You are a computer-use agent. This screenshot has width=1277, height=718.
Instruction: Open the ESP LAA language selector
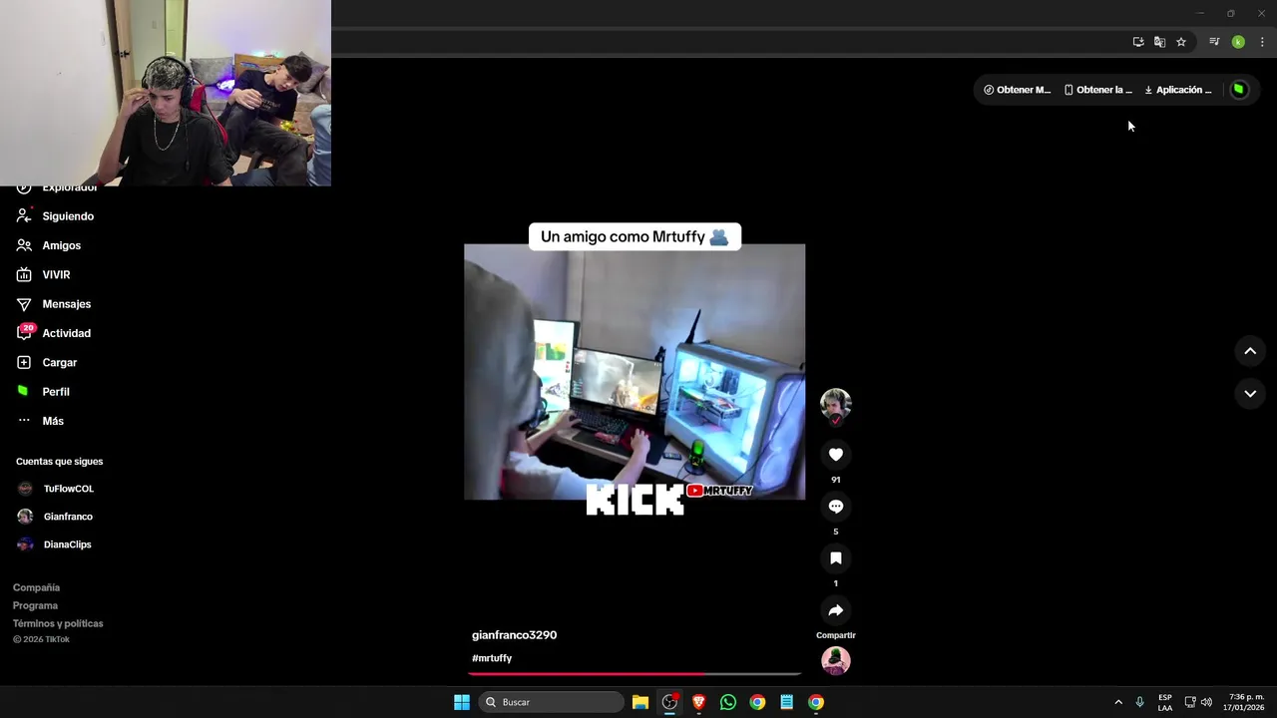[x=1165, y=702]
